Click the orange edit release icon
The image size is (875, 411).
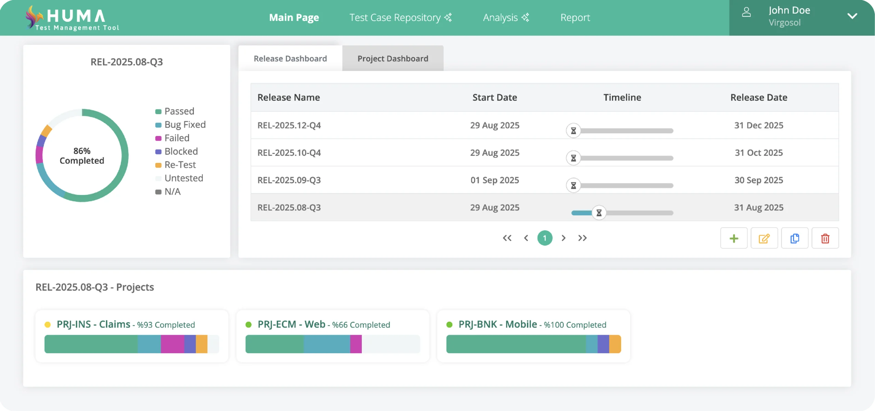(764, 238)
